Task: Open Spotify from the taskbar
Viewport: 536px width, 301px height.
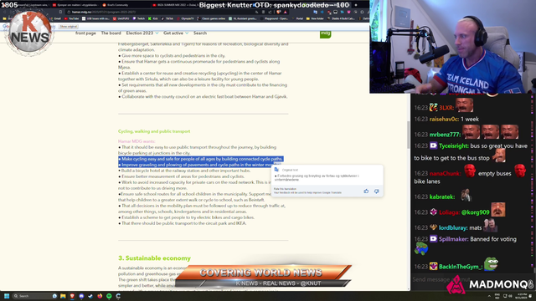Action: click(109, 296)
